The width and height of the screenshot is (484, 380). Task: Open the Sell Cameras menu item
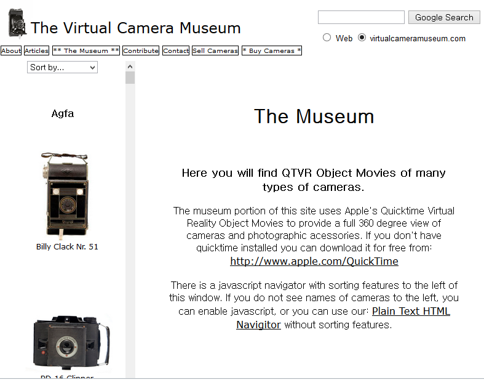click(215, 51)
